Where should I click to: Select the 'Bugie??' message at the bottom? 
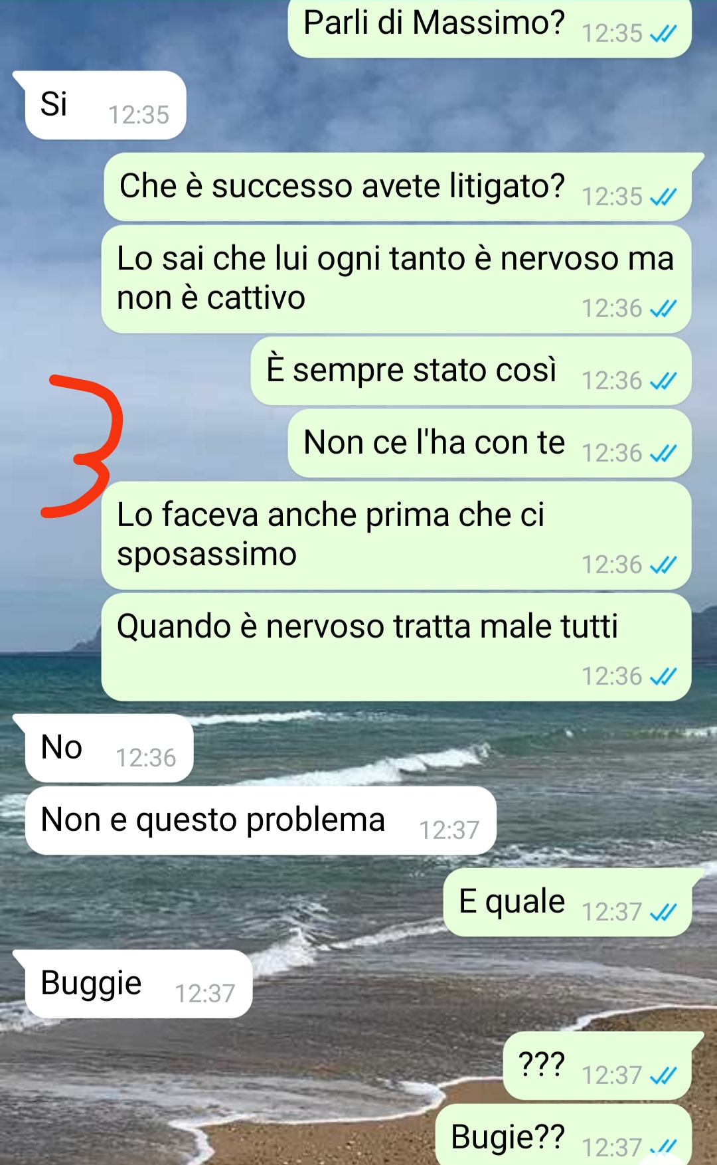[x=564, y=1134]
